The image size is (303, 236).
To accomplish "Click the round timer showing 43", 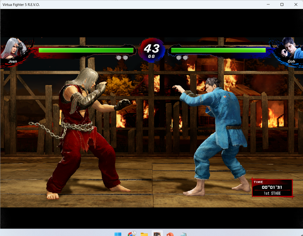I will (x=152, y=48).
